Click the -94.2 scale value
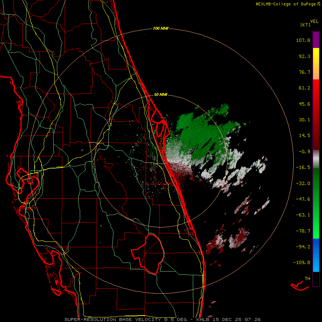Viewport: 322px width, 322px height. (x=303, y=247)
